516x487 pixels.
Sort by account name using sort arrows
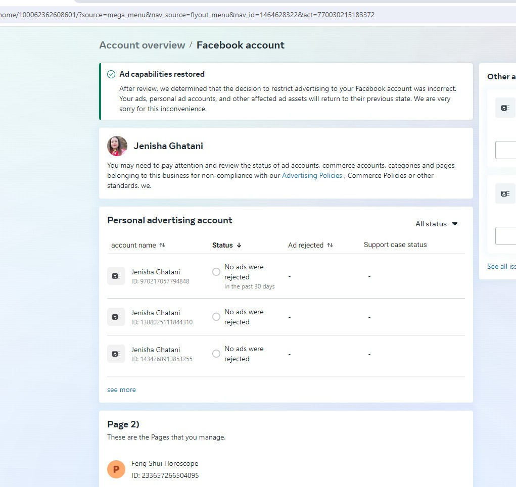[162, 245]
